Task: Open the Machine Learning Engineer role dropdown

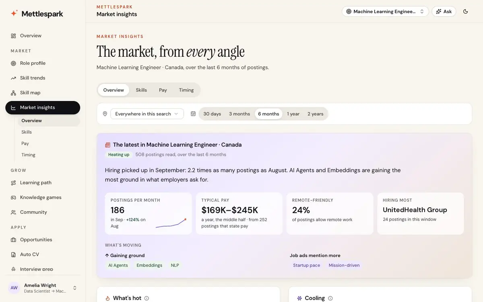Action: coord(385,12)
